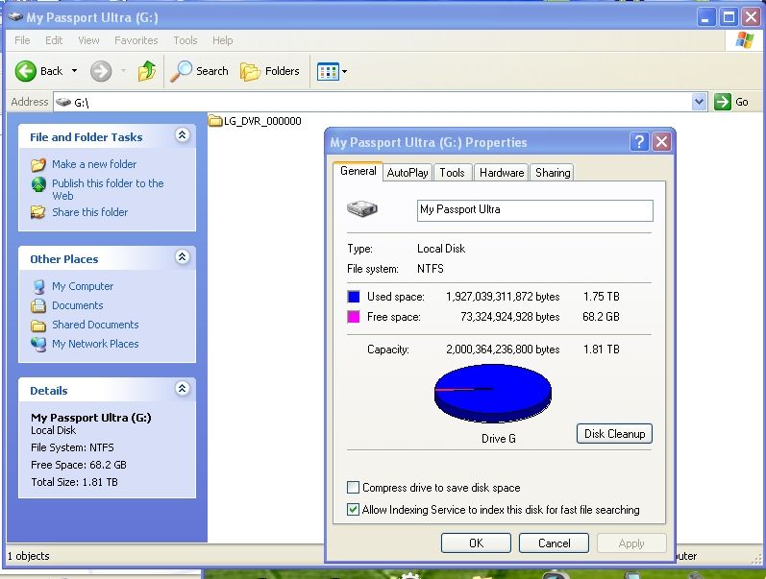Click the Share this folder link
766x579 pixels.
90,212
